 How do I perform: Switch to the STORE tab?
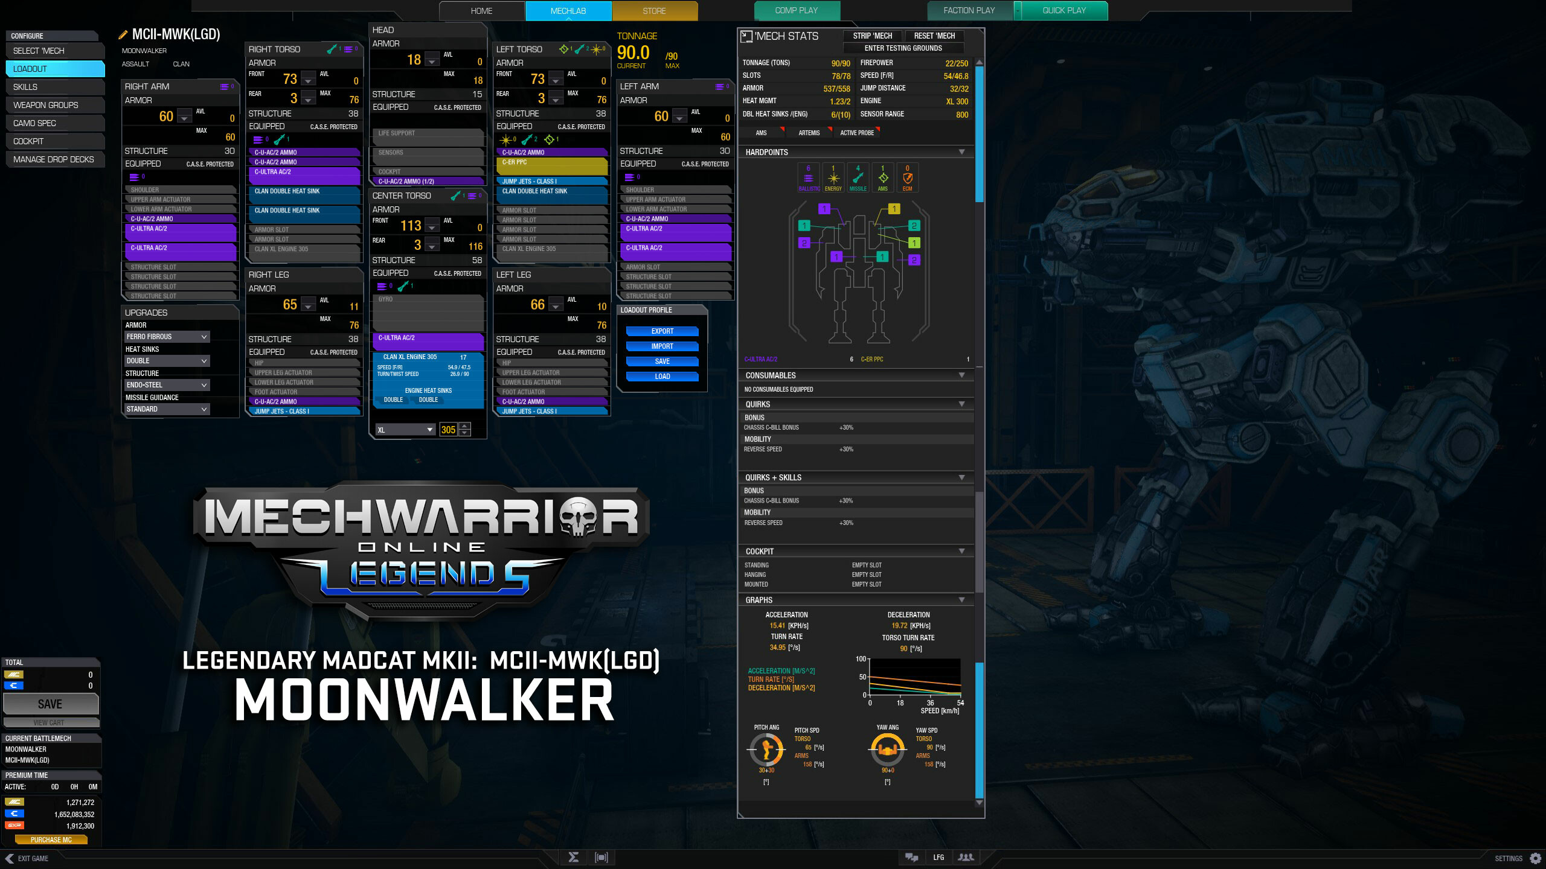(654, 10)
